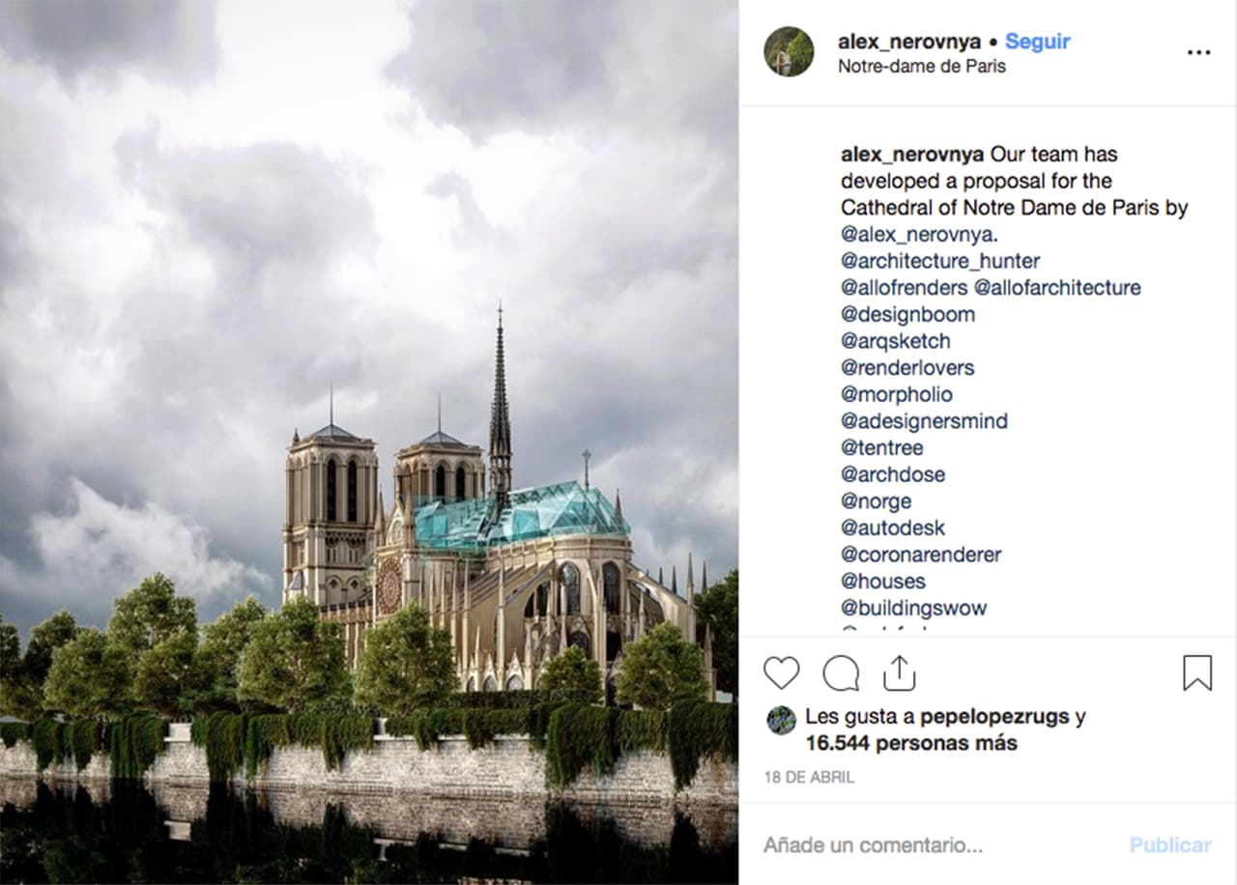This screenshot has width=1237, height=885.
Task: Click the Publicar button
Action: pyautogui.click(x=1168, y=843)
